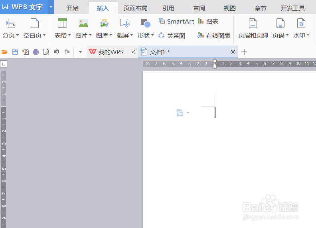Click the 形状 shapes icon

tap(146, 23)
